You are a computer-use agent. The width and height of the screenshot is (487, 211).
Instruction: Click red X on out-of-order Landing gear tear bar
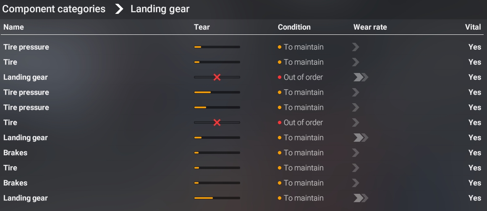coord(217,77)
